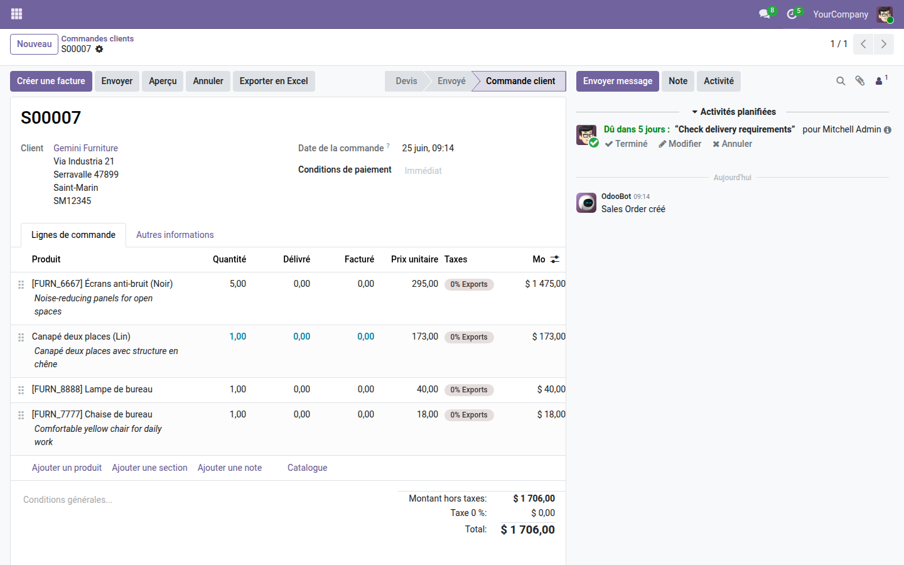This screenshot has width=904, height=565.
Task: Click quantity 5,00 for Écrans anti-bruit
Action: [x=238, y=284]
